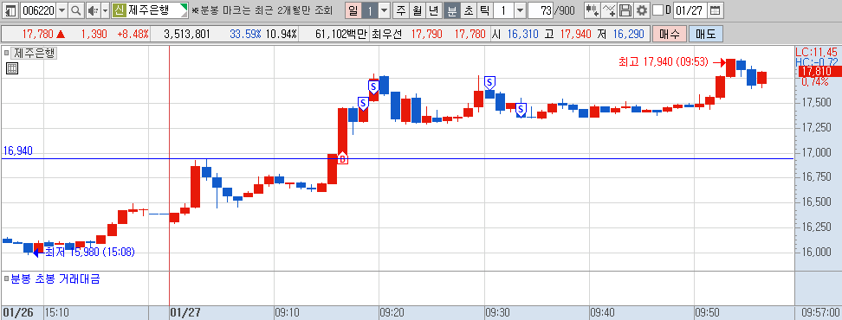
Task: Click the add line indicator icon
Action: [609, 10]
